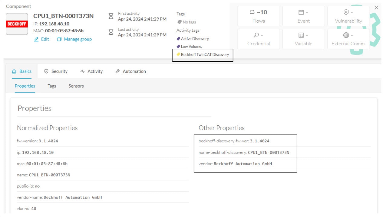Select the Low Volume activity tag
Image resolution: width=383 pixels, height=217 pixels.
point(191,47)
